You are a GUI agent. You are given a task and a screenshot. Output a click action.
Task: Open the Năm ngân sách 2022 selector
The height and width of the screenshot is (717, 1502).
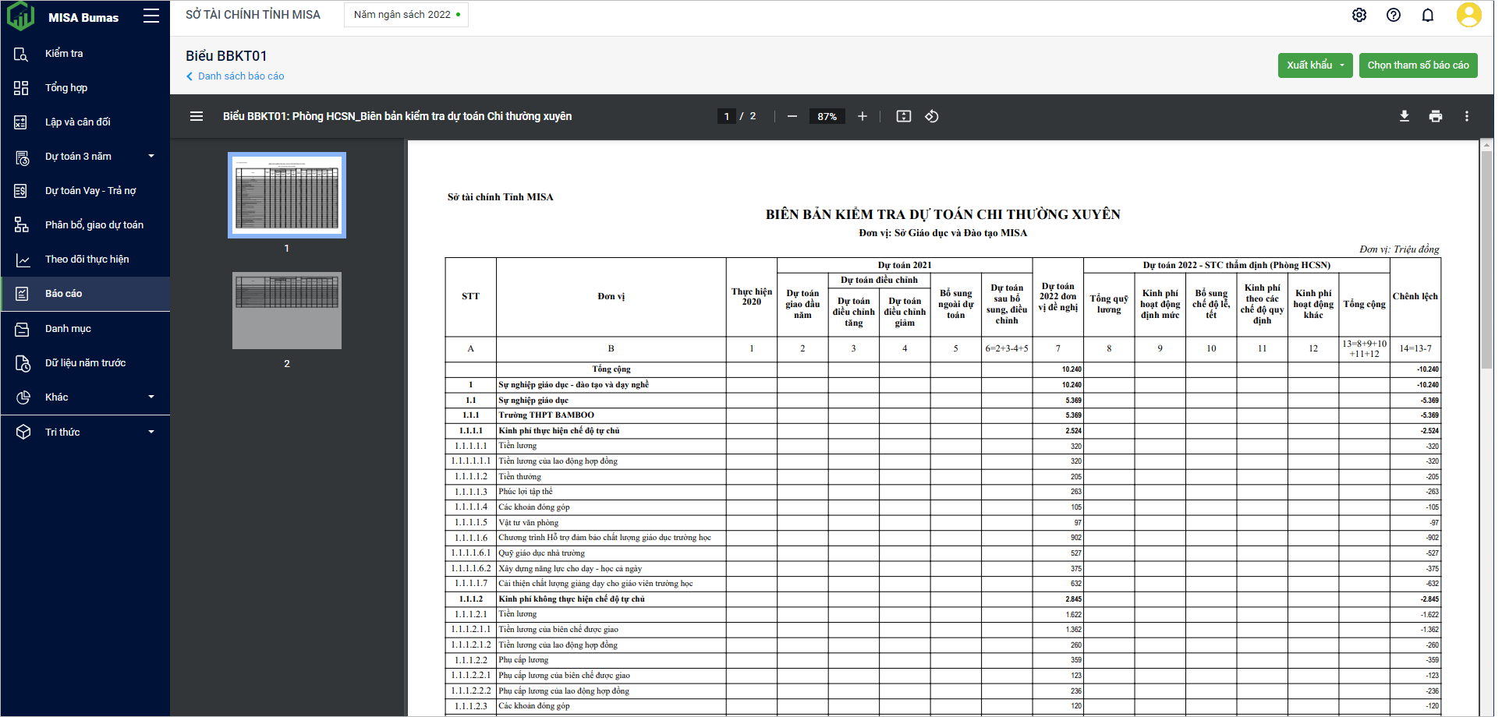[406, 15]
